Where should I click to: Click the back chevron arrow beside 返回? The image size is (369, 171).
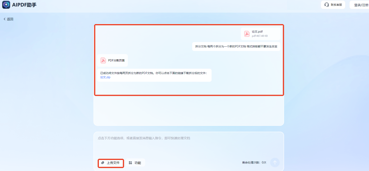pos(5,19)
